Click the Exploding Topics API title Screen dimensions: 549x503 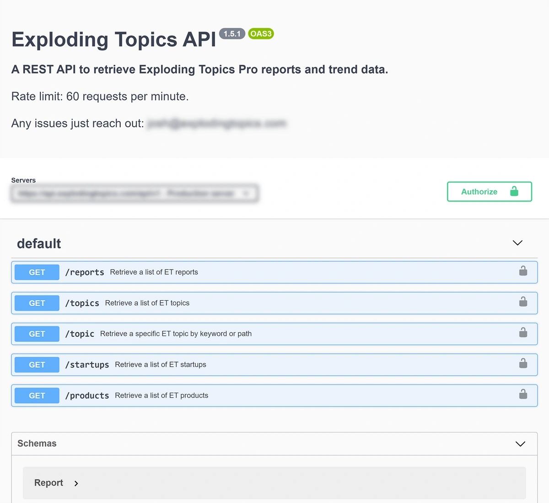pos(113,39)
